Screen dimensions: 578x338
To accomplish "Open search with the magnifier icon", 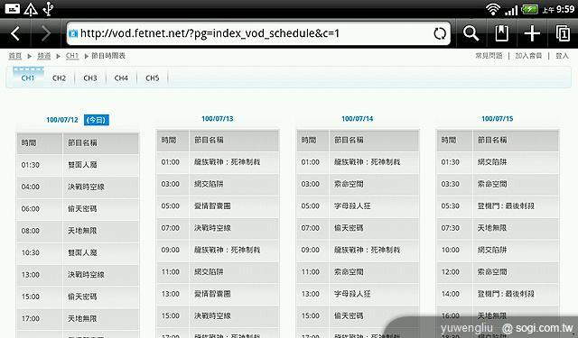I will click(x=471, y=33).
